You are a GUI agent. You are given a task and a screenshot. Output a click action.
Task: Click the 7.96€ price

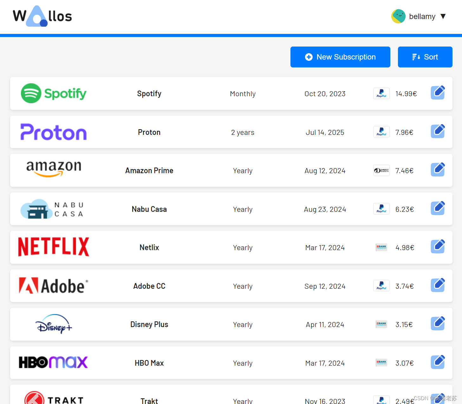click(404, 132)
